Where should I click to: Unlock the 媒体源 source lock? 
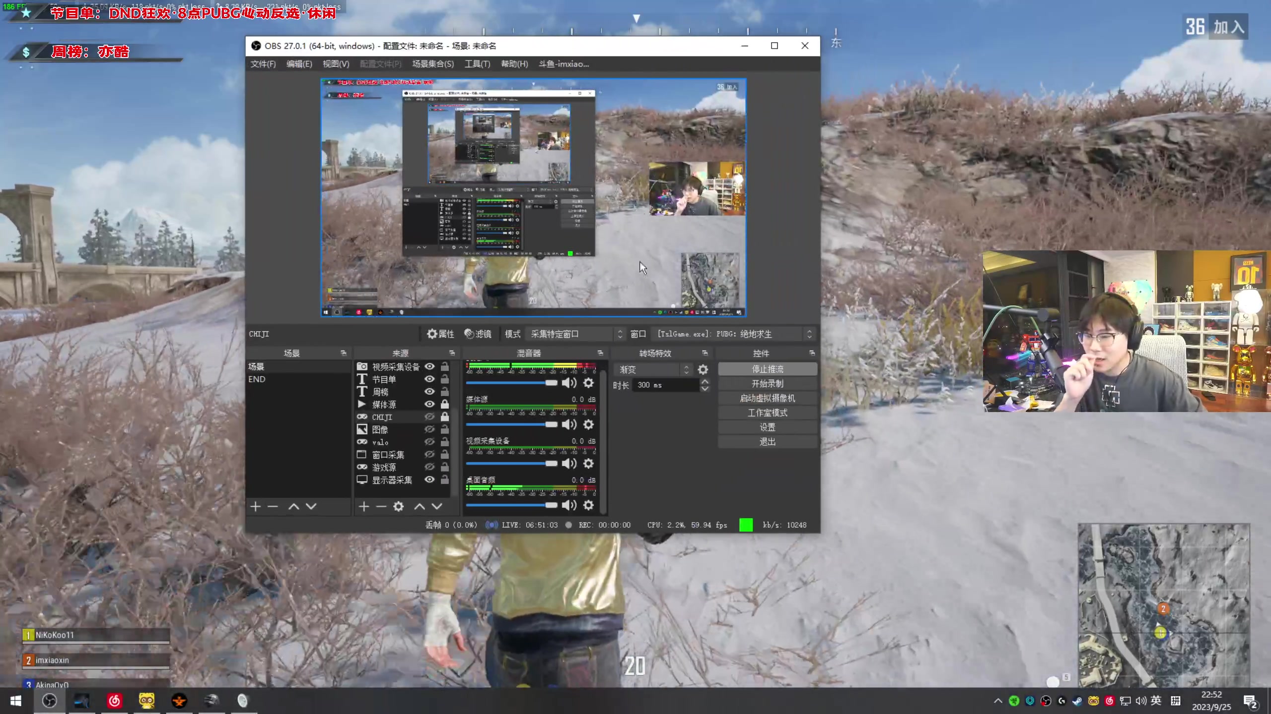coord(445,404)
